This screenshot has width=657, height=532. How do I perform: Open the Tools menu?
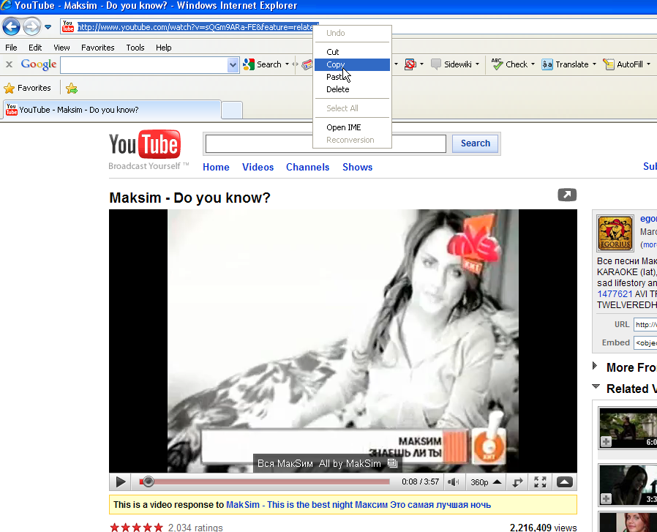pos(135,48)
